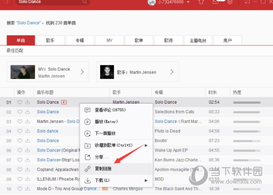
Task: Like the song in row 04
Action: click(20, 131)
